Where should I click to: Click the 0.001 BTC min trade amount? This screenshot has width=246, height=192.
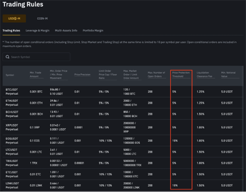pyautogui.click(x=36, y=92)
